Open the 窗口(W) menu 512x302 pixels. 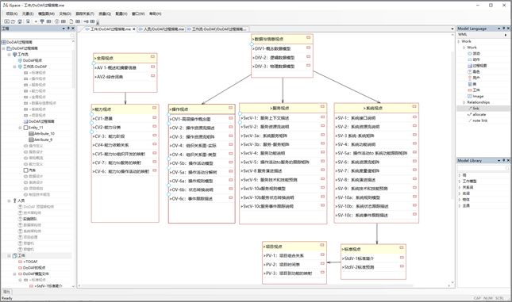[138, 13]
